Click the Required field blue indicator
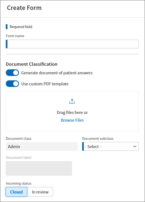The height and width of the screenshot is (202, 145). (7, 27)
